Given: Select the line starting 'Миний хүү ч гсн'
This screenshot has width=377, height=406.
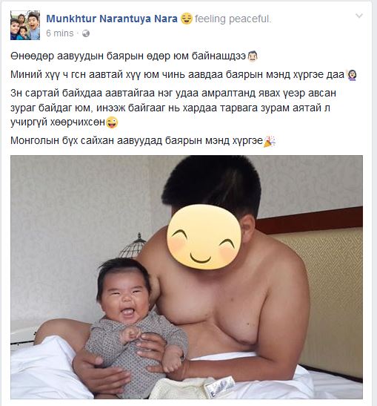Looking at the screenshot, I should [184, 74].
